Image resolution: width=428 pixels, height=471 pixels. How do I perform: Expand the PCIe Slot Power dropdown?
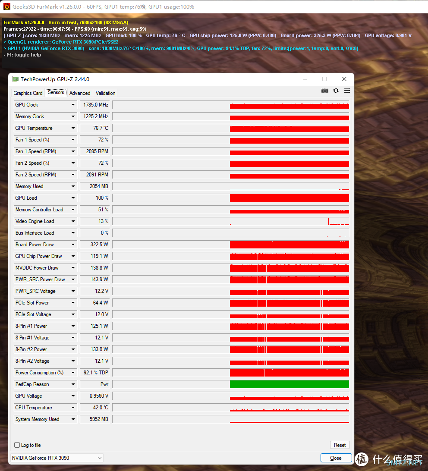pos(73,303)
